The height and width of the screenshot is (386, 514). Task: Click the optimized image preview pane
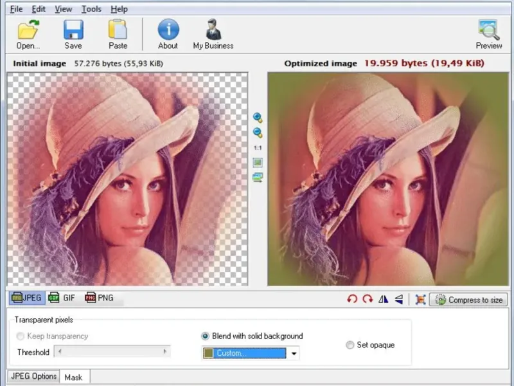pyautogui.click(x=388, y=179)
